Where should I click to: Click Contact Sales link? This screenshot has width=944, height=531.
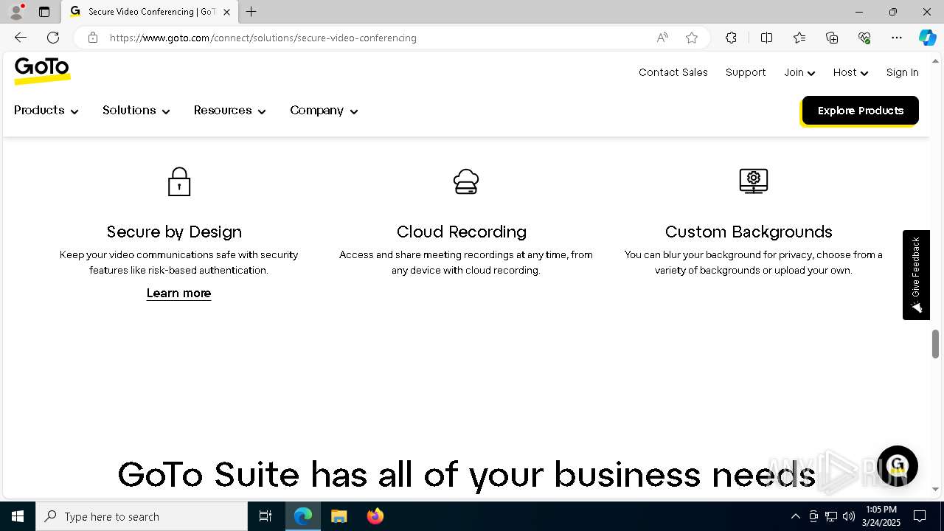pyautogui.click(x=673, y=72)
